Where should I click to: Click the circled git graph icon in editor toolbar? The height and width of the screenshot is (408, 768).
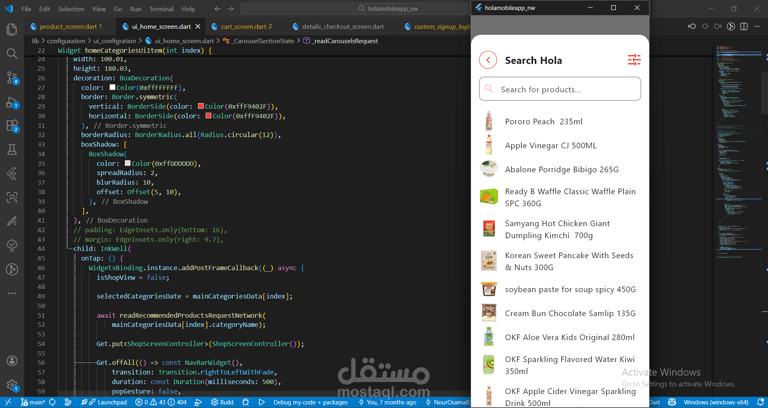[731, 26]
